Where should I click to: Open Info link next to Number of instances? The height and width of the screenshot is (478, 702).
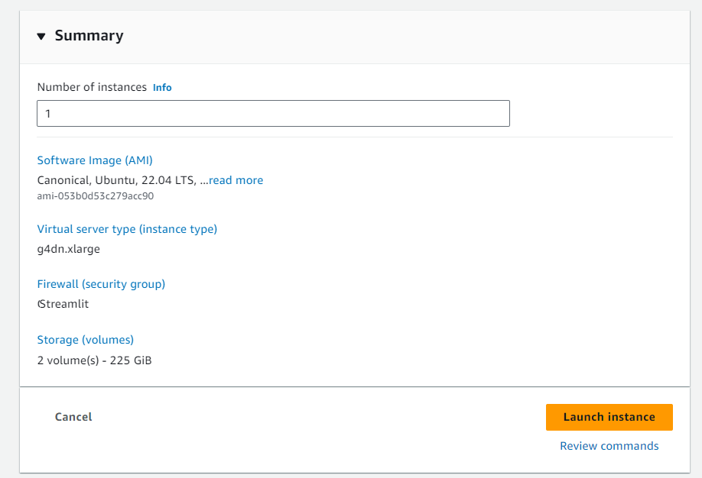[x=162, y=88]
